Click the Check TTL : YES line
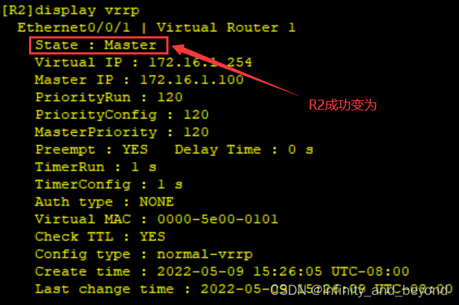459x305 pixels. point(100,237)
